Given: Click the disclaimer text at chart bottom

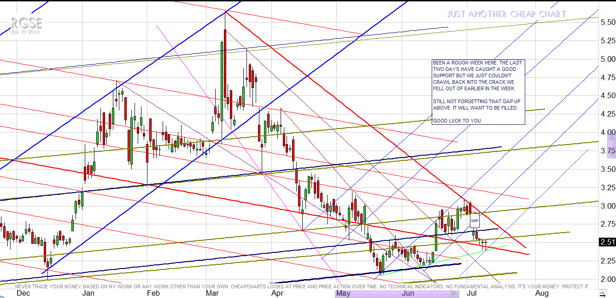Looking at the screenshot, I should tap(302, 286).
